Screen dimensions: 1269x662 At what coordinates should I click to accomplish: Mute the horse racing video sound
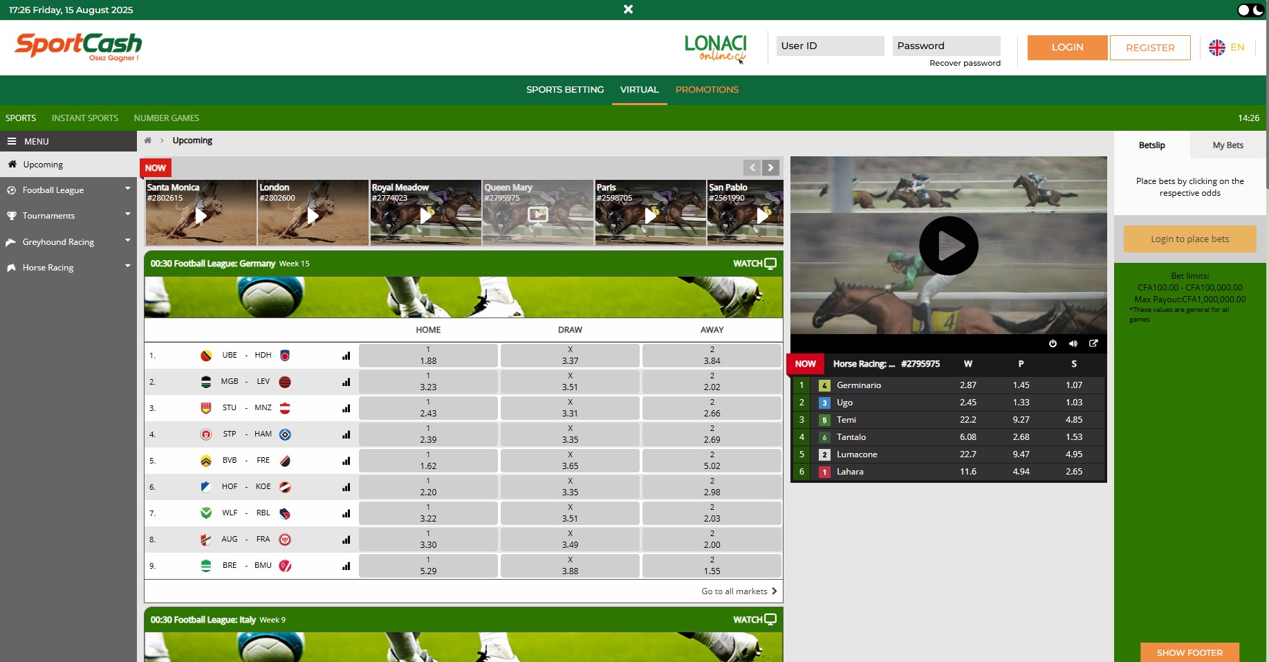[x=1073, y=344]
